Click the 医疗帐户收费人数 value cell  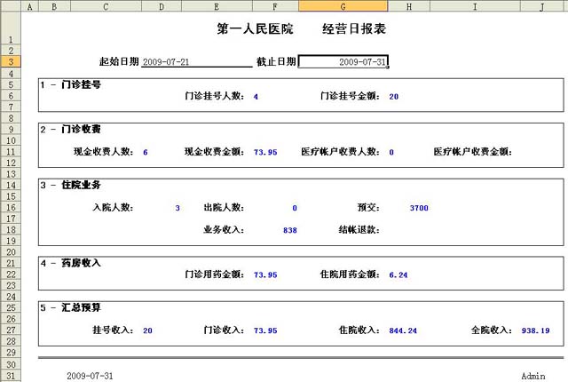pyautogui.click(x=391, y=152)
